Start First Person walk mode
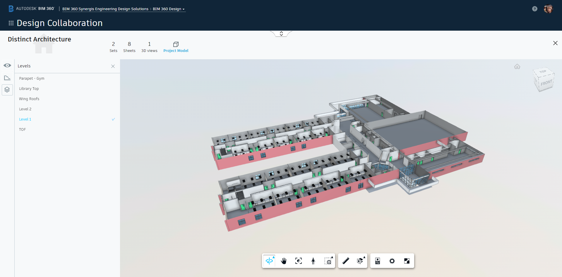This screenshot has width=562, height=277. 313,261
